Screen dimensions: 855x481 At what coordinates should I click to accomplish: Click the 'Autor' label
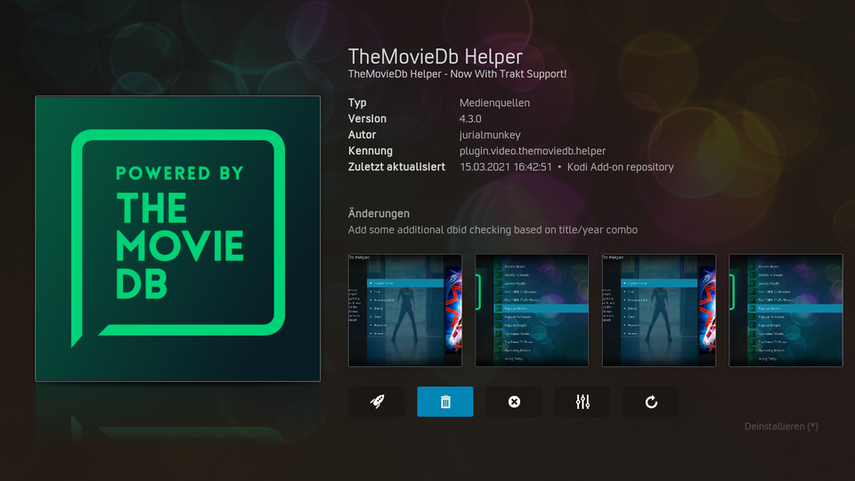(362, 135)
